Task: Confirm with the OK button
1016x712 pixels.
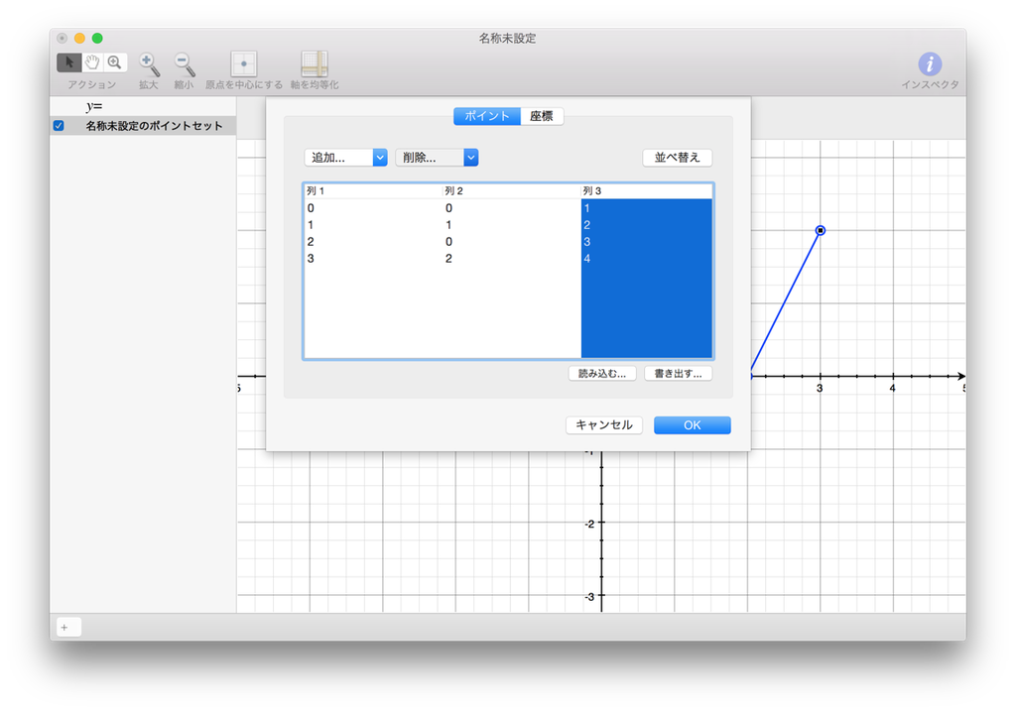Action: click(x=692, y=424)
